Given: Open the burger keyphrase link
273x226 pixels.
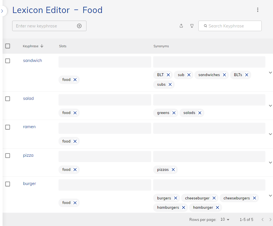Looking at the screenshot, I should (29, 184).
